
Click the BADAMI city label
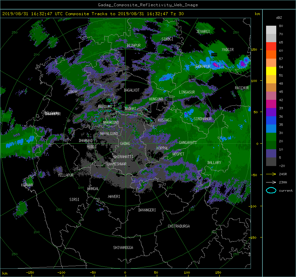pos(130,109)
